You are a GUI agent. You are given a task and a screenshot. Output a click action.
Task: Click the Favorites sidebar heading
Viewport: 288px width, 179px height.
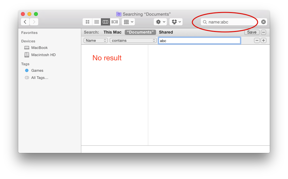tap(29, 33)
